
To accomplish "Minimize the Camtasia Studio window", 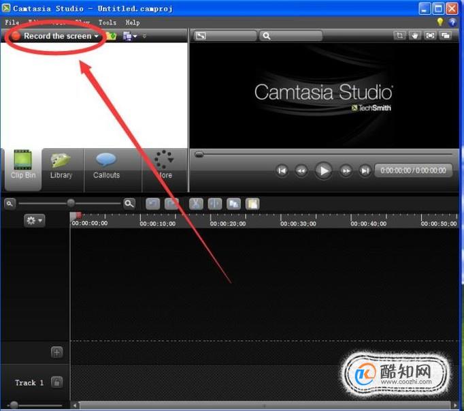I will point(424,8).
